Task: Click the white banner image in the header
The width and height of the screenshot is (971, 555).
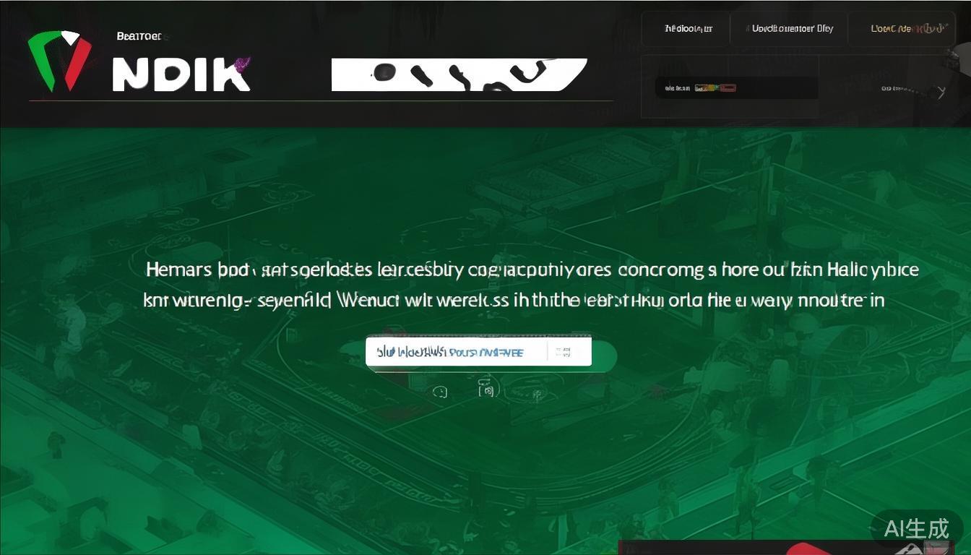Action: click(x=459, y=74)
